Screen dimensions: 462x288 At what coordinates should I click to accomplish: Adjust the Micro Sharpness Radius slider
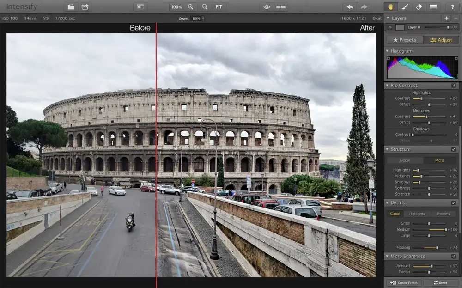point(429,272)
